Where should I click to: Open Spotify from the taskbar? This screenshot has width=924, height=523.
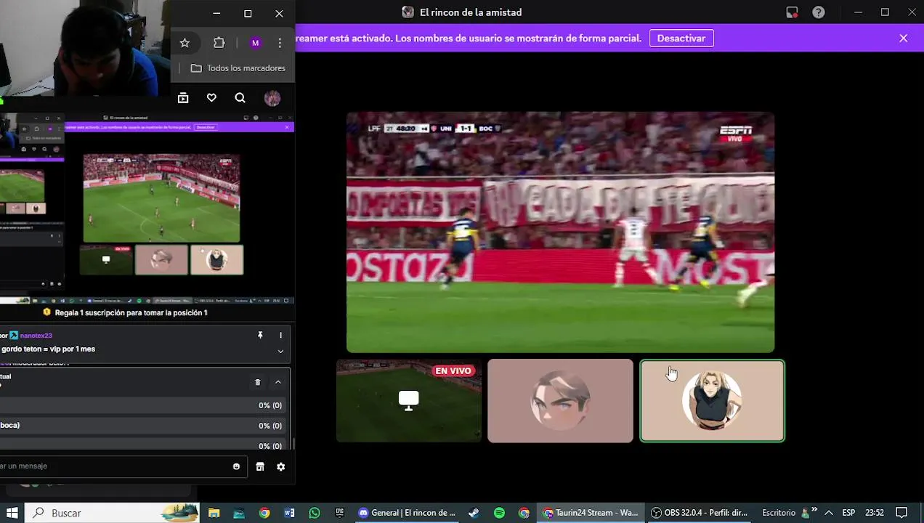499,513
